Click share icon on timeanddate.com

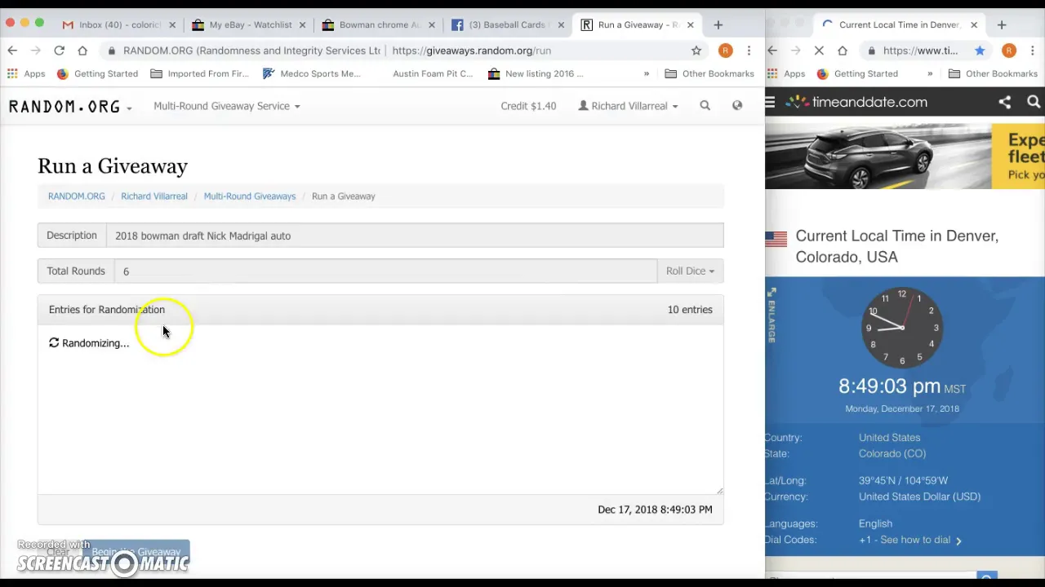click(x=1005, y=103)
